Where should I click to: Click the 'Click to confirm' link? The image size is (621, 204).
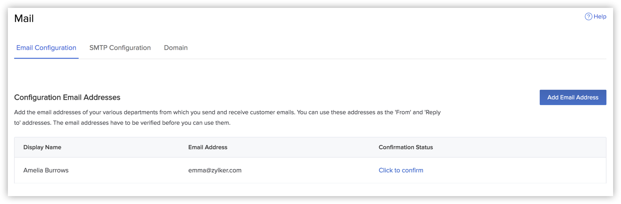[x=401, y=170]
